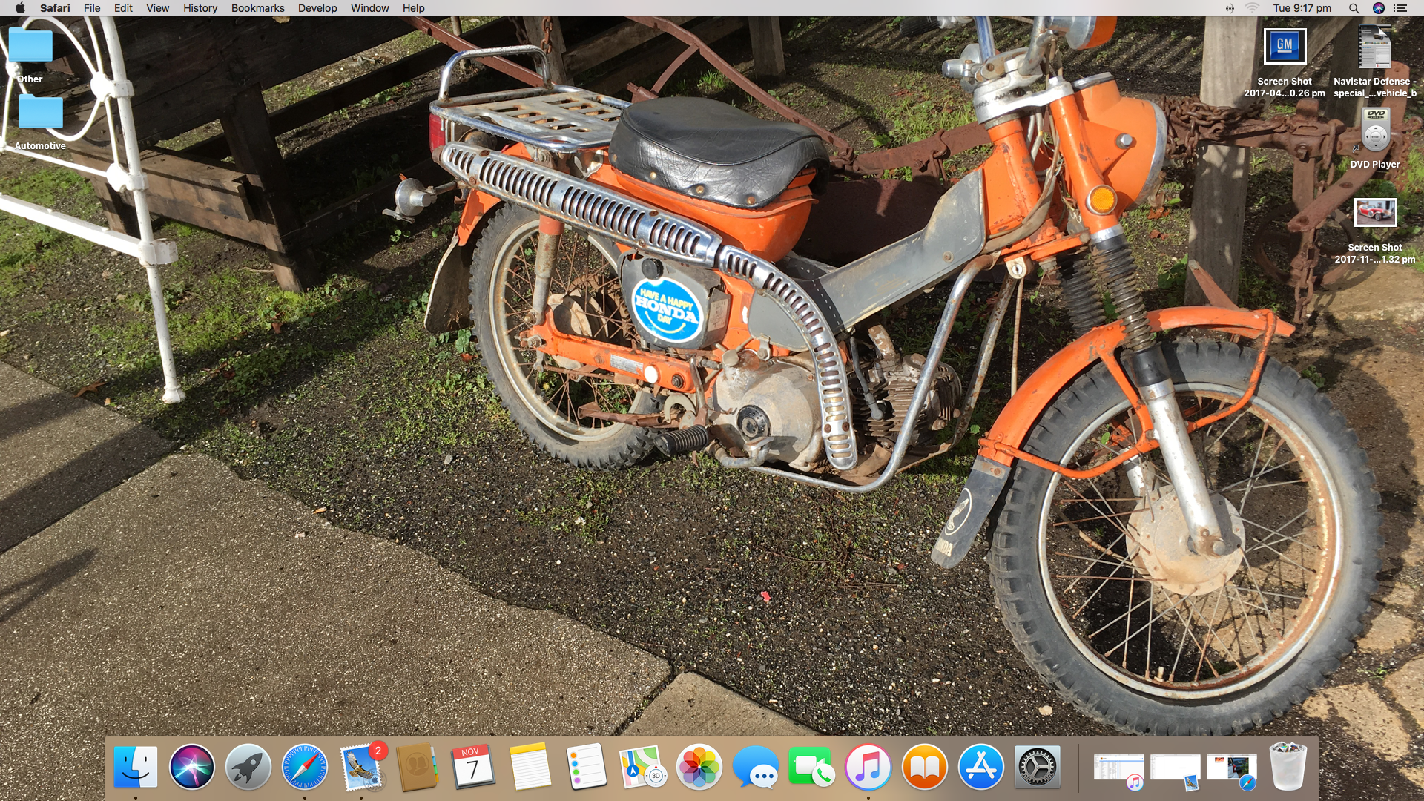Image resolution: width=1424 pixels, height=801 pixels.
Task: Open the Window menu
Action: coord(369,8)
